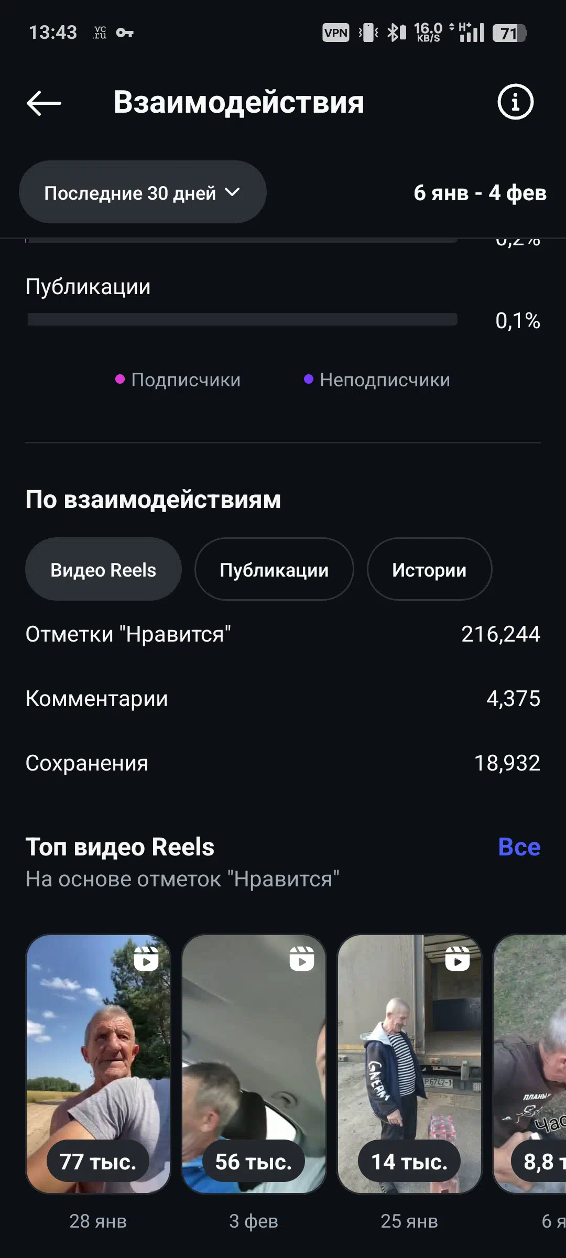This screenshot has height=1258, width=566.
Task: Open the Reel thumbnail dated 25 янв
Action: pyautogui.click(x=409, y=1064)
